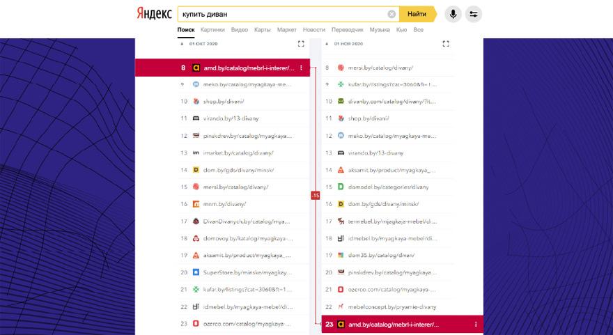613x335 pixels.
Task: Click the arrow beside the 01 ОКТ 2020 date
Action: point(182,43)
